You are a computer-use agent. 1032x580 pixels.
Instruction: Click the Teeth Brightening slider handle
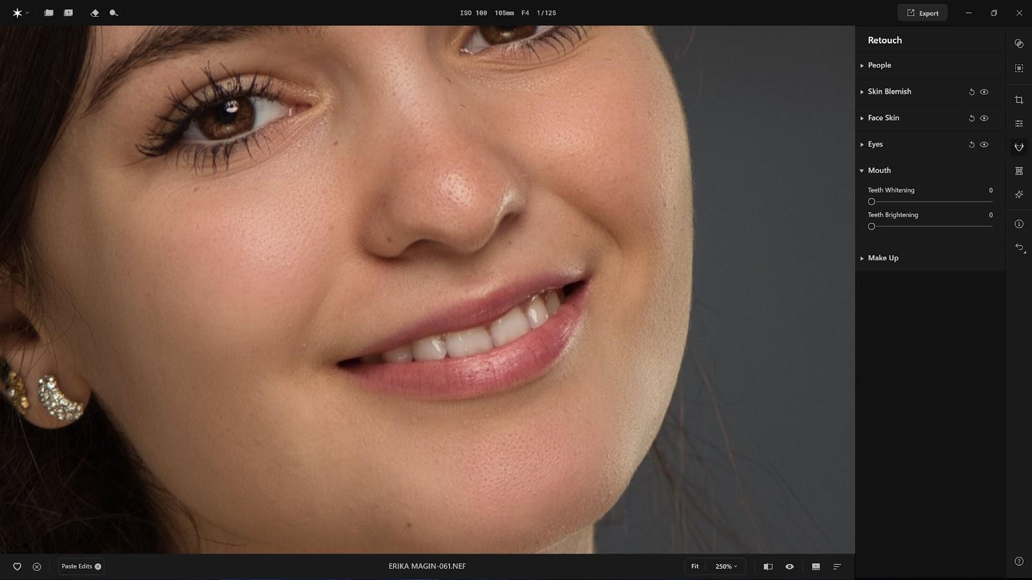click(x=871, y=226)
